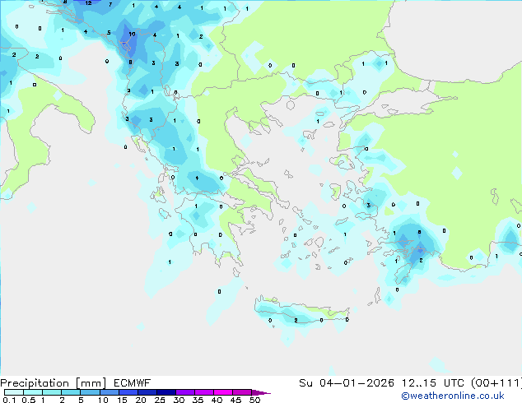This screenshot has height=403, width=522.
Task: Click the 15–20 mm legend color swatch
Action: pyautogui.click(x=128, y=392)
